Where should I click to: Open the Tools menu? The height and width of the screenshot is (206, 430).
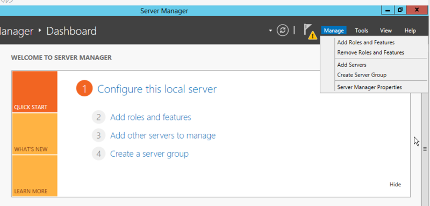[361, 30]
